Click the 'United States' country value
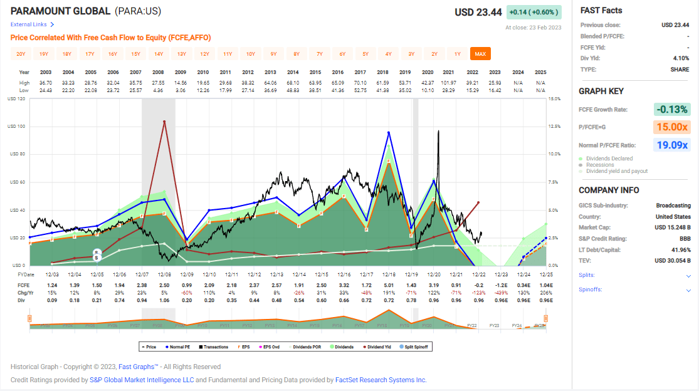Screen dimensions: 699x391 pyautogui.click(x=673, y=217)
